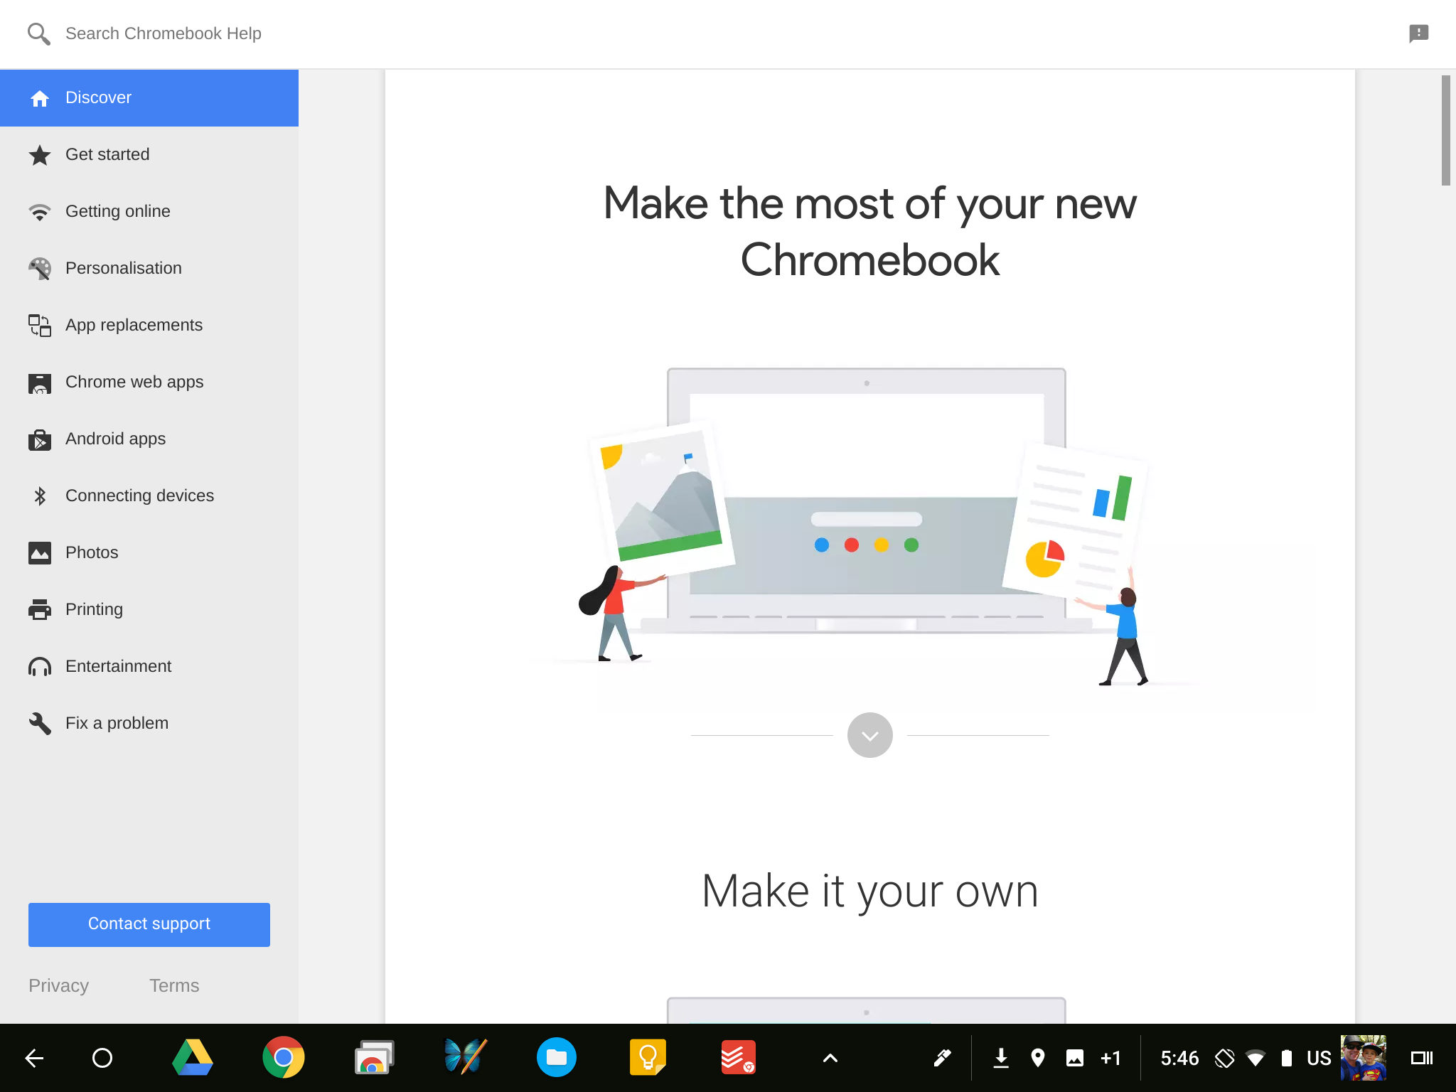This screenshot has width=1456, height=1092.
Task: Click the App replacements icon
Action: click(40, 326)
